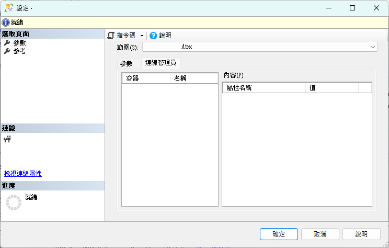The width and height of the screenshot is (389, 248).
Task: Click the info icon in status bar
Action: [6, 22]
